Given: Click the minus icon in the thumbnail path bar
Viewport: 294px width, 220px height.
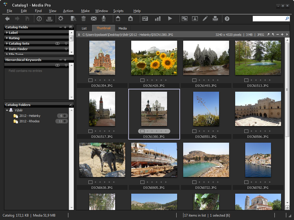Looking at the screenshot, I should pyautogui.click(x=278, y=34).
